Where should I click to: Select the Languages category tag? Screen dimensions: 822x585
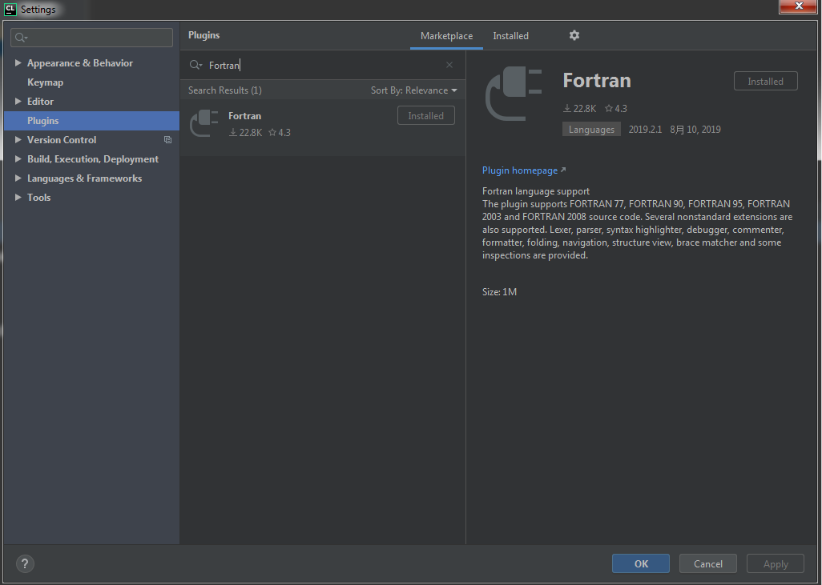pyautogui.click(x=591, y=129)
